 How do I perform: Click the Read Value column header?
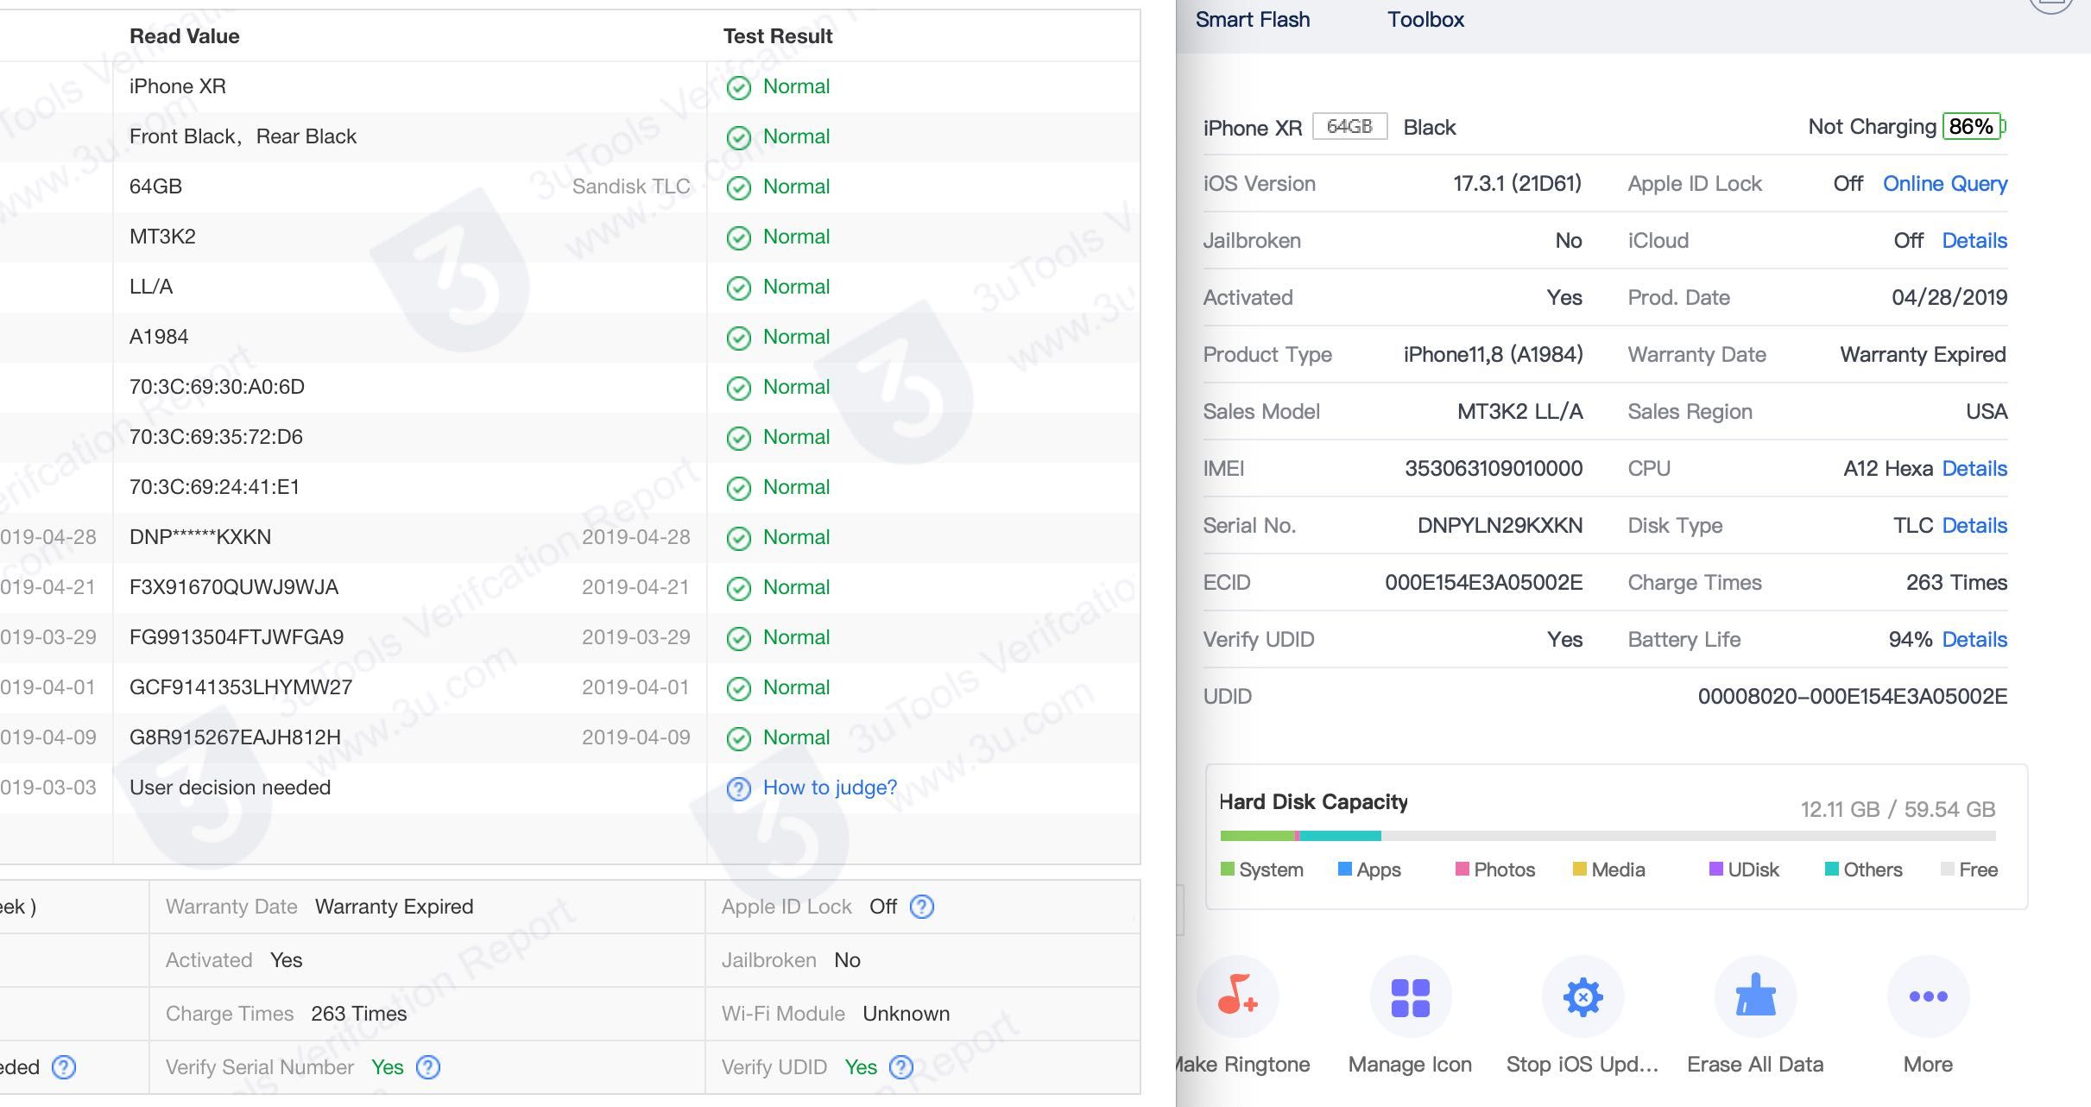coord(184,36)
